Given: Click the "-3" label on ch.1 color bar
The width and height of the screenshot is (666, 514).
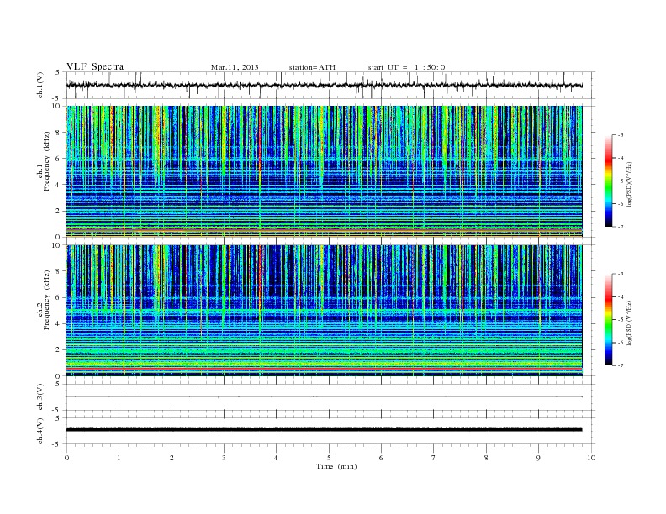Looking at the screenshot, I should (620, 135).
